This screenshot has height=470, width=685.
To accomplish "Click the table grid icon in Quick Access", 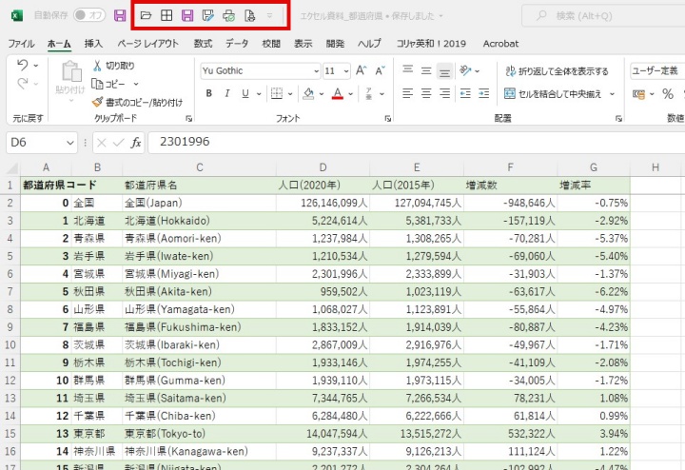I will click(166, 16).
